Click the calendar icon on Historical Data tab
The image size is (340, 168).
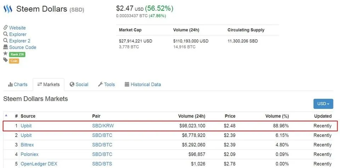point(127,85)
